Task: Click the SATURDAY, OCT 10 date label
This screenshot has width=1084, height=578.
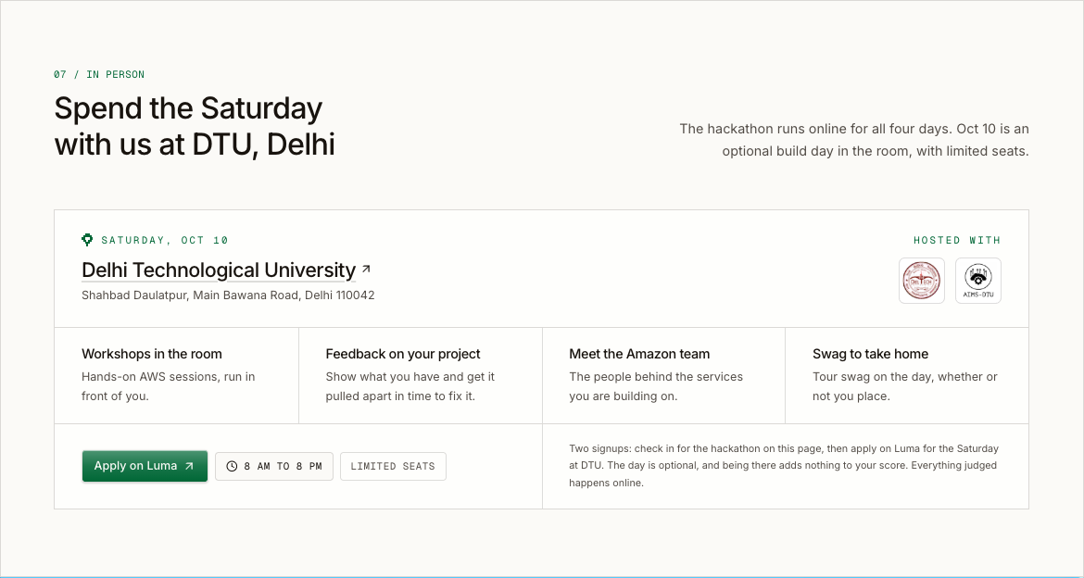Action: tap(165, 241)
